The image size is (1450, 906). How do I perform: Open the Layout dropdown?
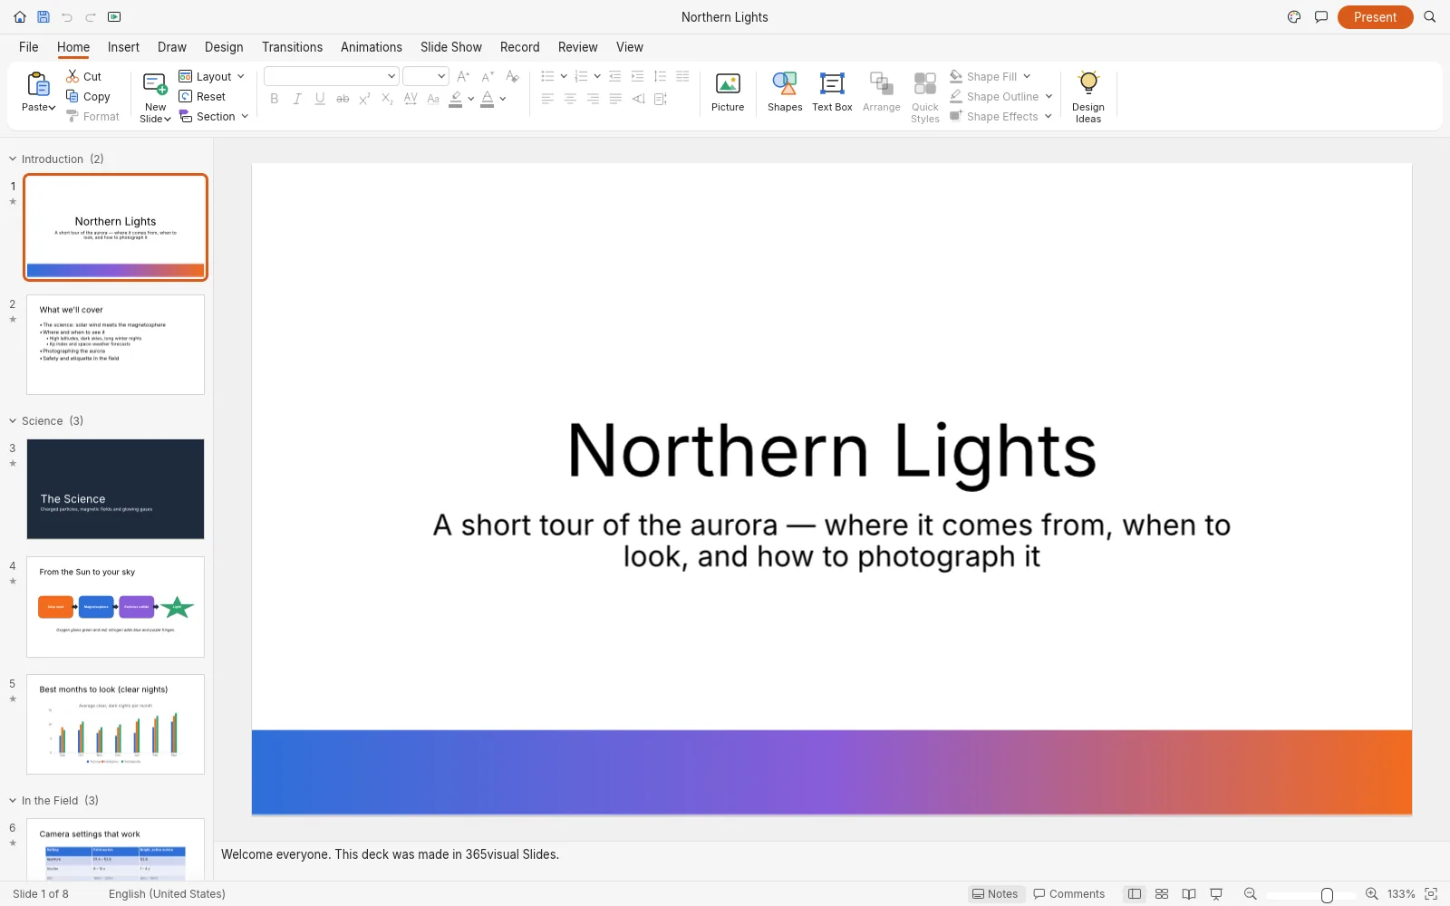pos(212,77)
